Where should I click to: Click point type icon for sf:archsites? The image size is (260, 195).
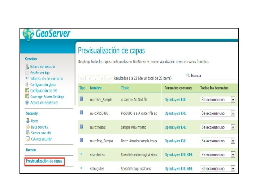[81, 154]
